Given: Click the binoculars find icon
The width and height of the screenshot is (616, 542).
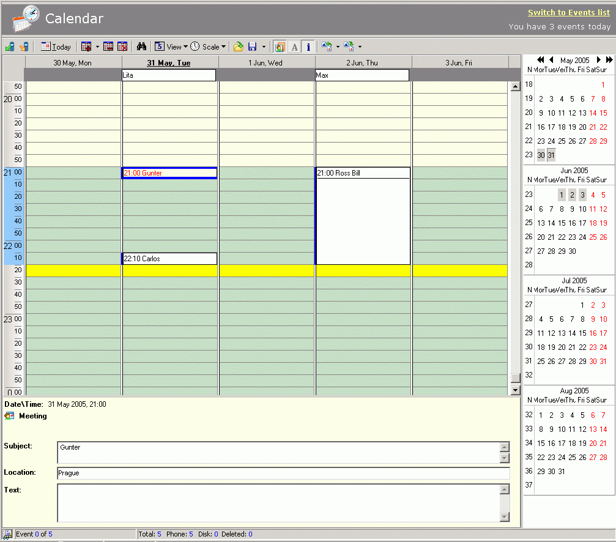Looking at the screenshot, I should click(141, 46).
